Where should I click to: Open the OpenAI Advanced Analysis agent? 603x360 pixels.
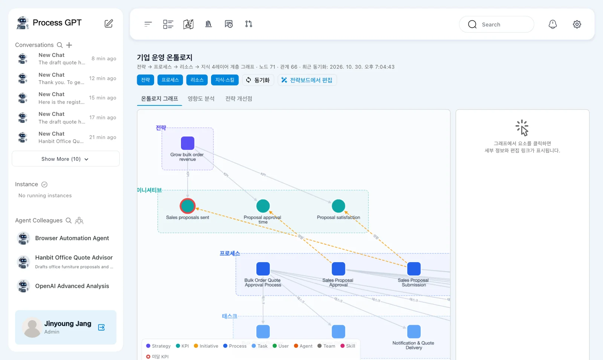66,286
